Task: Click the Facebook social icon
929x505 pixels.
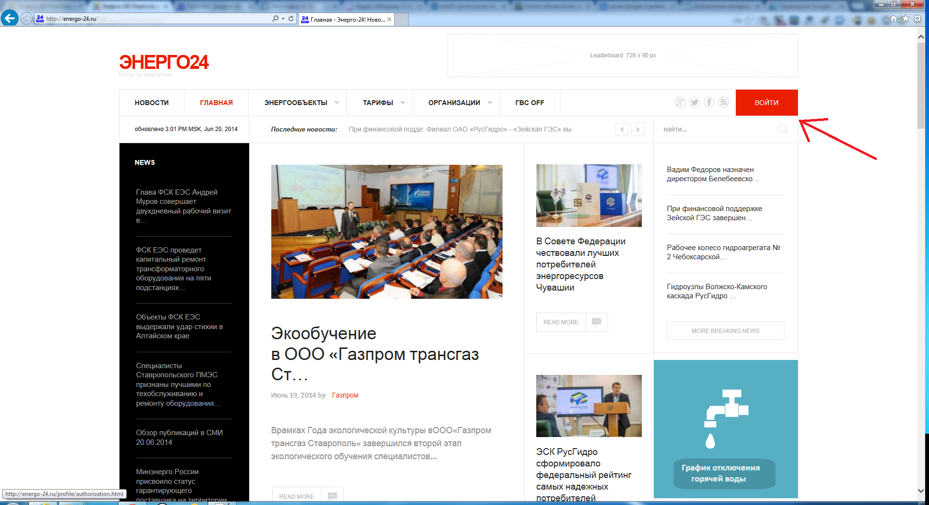Action: 709,102
